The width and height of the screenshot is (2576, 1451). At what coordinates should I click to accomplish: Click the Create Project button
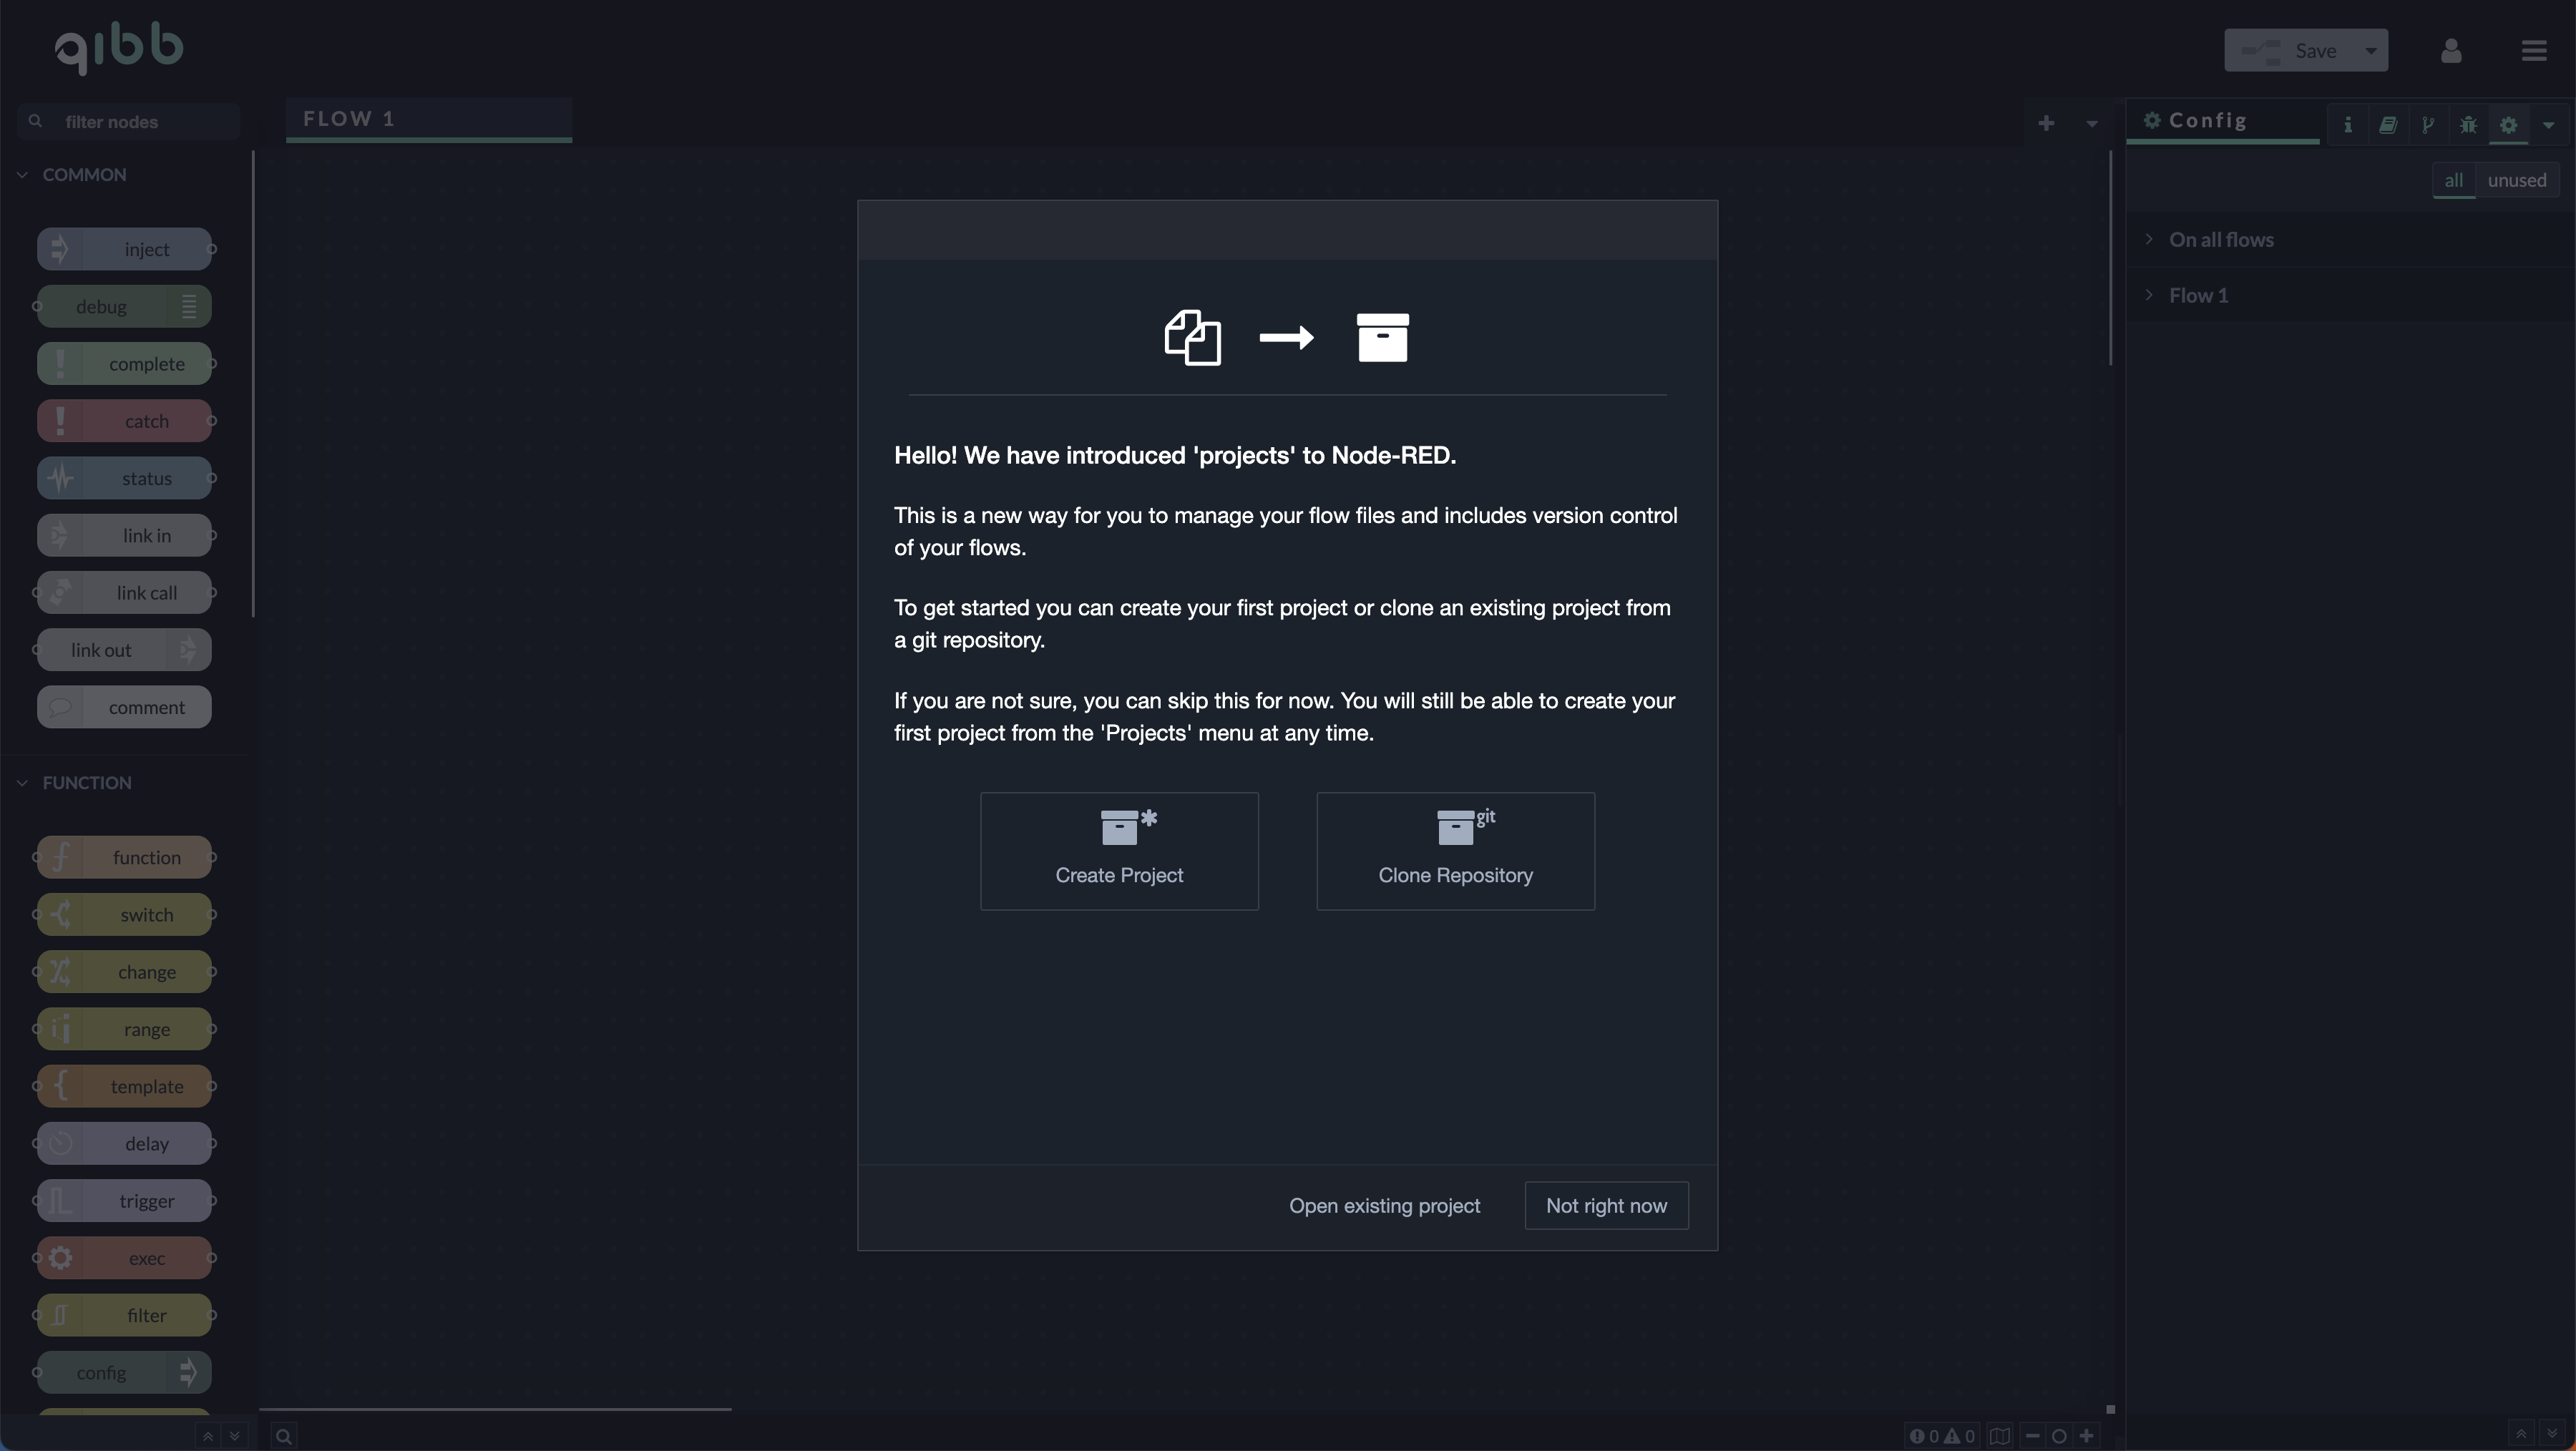[x=1119, y=851]
